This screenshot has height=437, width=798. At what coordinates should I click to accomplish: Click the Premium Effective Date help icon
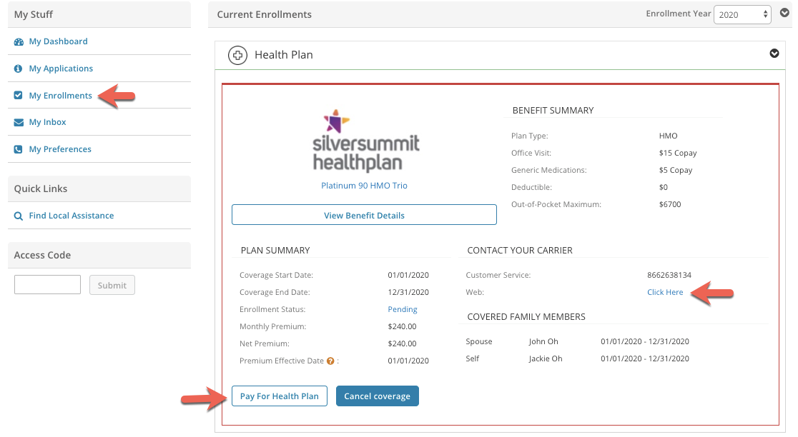click(330, 361)
